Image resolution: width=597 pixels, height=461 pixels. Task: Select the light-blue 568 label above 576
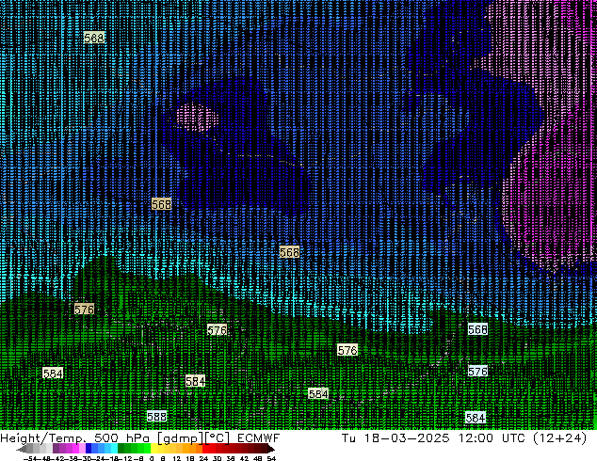(x=477, y=329)
